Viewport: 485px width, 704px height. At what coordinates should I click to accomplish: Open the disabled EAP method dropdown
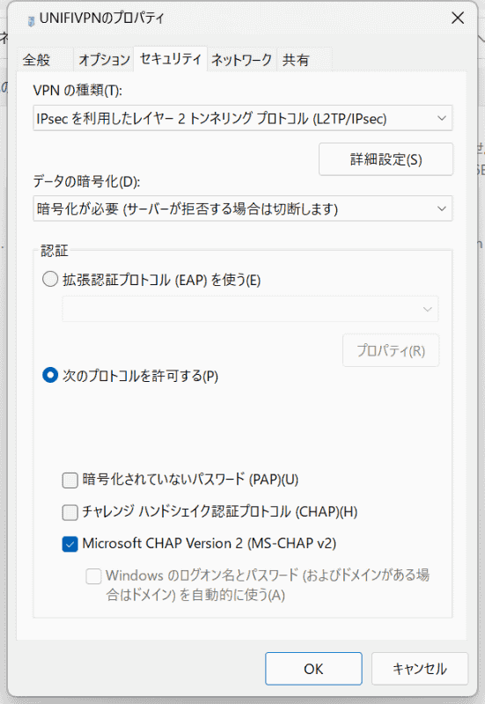click(250, 309)
